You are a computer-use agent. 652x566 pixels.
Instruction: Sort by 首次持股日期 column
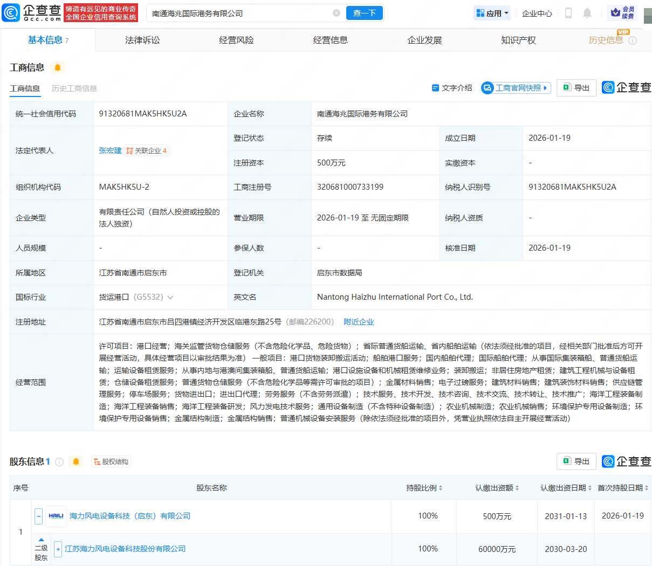point(623,488)
